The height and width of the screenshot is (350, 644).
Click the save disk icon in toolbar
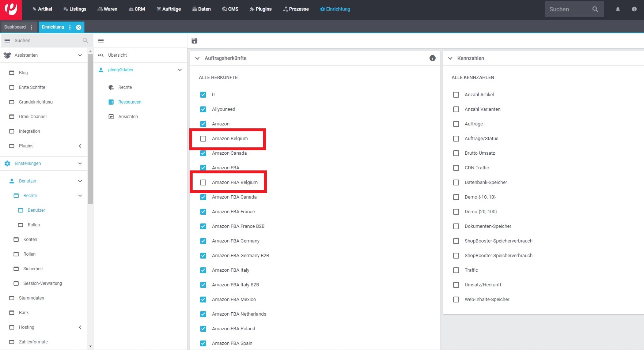[194, 41]
